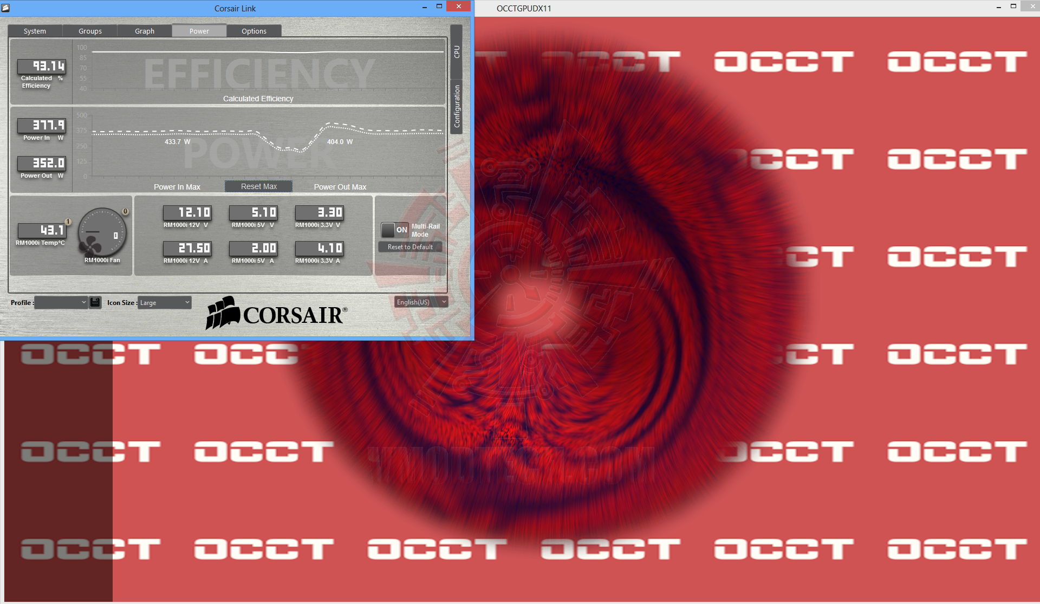Open the Profile dropdown

pyautogui.click(x=61, y=302)
